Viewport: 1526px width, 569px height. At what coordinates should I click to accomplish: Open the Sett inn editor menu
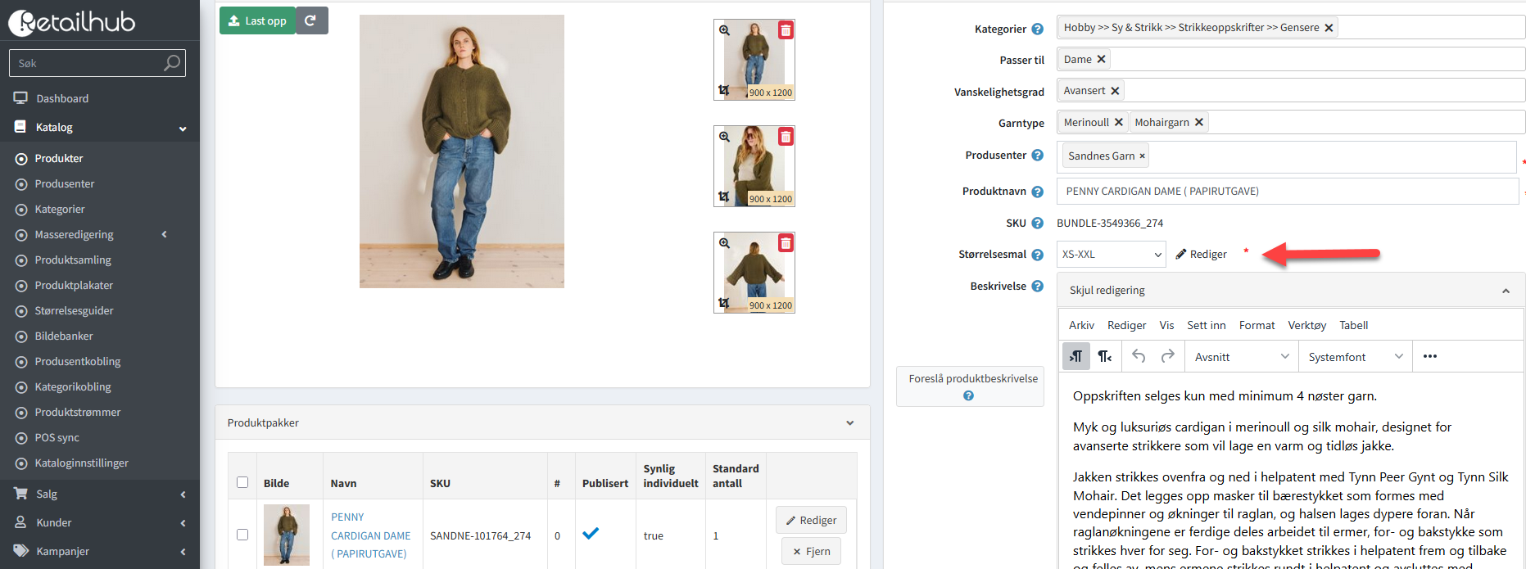pos(1206,325)
